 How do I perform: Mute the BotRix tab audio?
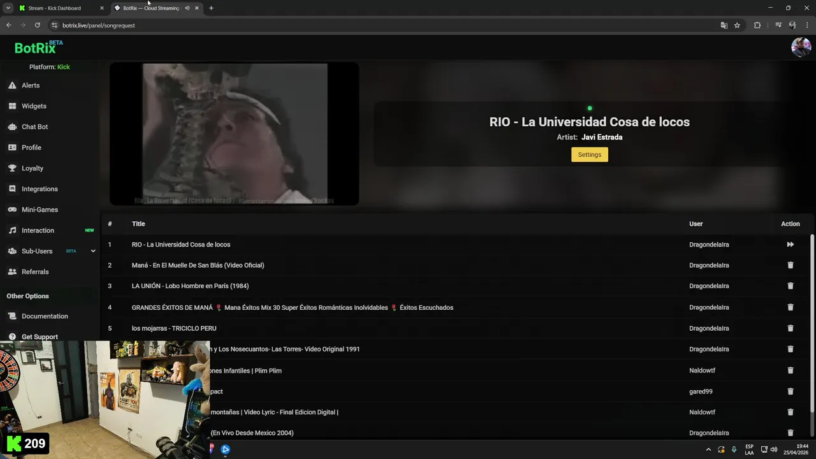[x=187, y=8]
